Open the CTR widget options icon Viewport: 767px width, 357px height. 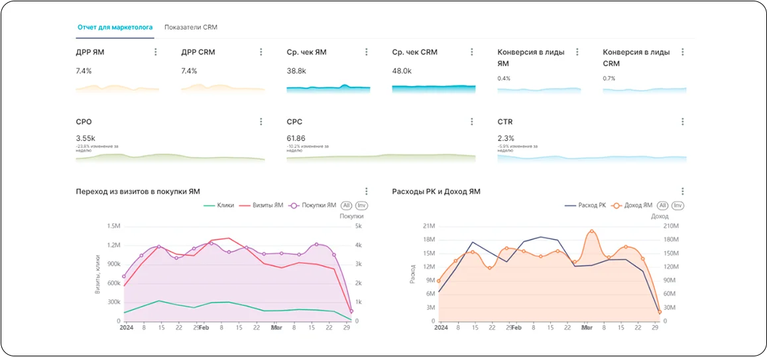click(682, 122)
